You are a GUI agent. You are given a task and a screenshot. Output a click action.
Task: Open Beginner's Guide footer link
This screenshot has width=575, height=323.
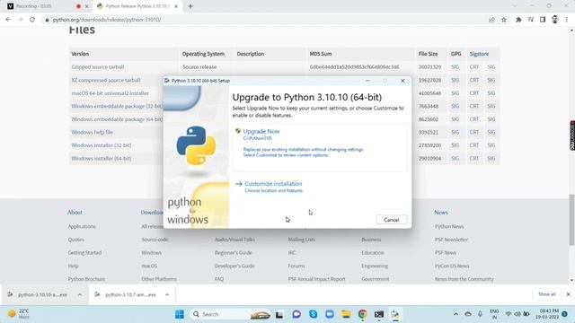pos(234,253)
